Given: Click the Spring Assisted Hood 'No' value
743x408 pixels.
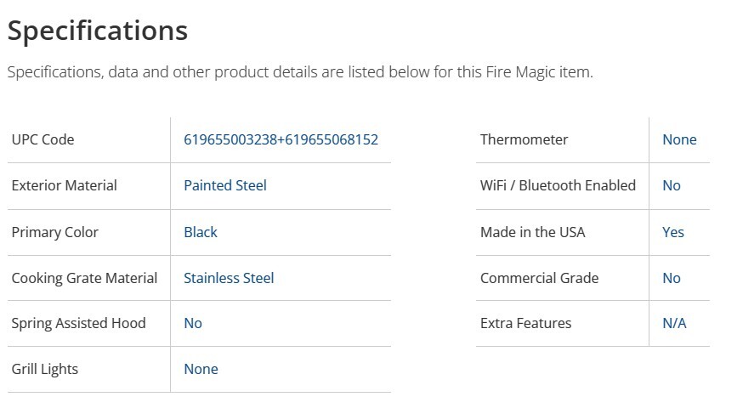Looking at the screenshot, I should (x=193, y=323).
